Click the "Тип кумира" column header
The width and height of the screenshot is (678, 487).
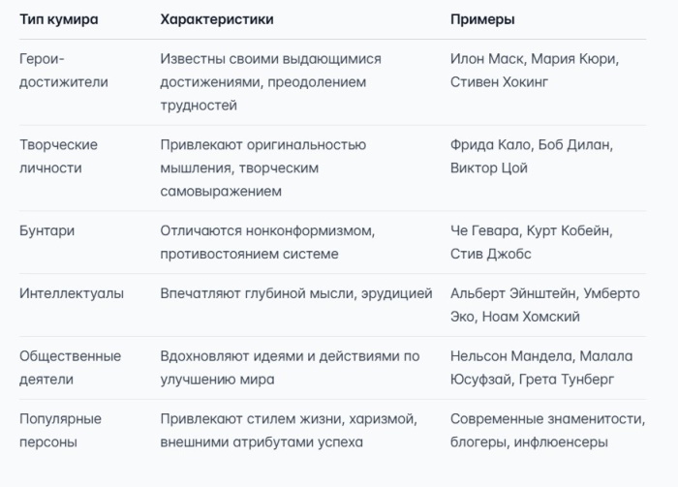coord(59,19)
